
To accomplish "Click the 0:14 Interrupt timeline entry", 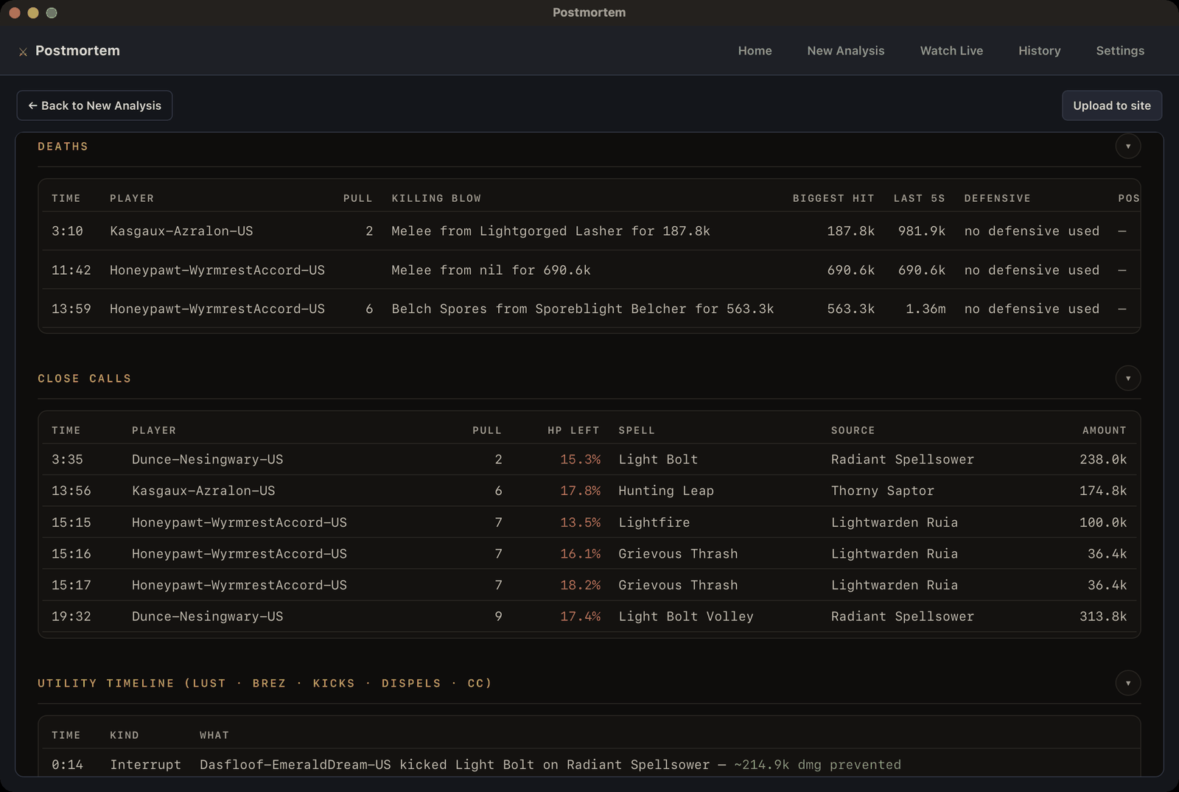I will pyautogui.click(x=589, y=765).
